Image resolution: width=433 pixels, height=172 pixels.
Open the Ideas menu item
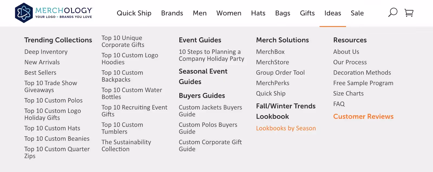point(333,13)
